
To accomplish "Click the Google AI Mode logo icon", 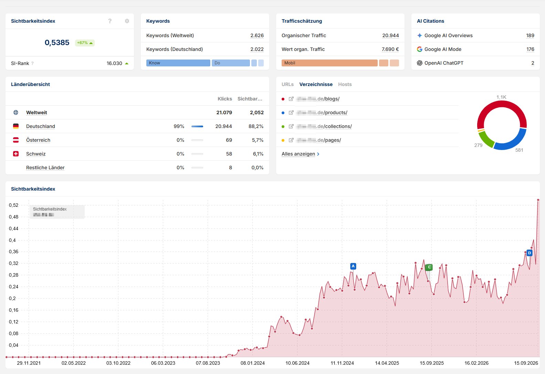I will (x=420, y=49).
